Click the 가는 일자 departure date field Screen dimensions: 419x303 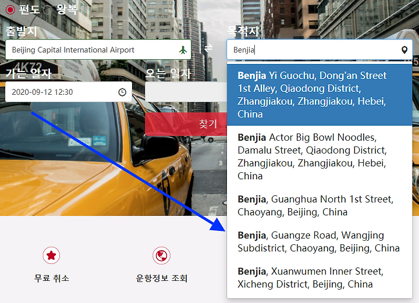coord(69,92)
